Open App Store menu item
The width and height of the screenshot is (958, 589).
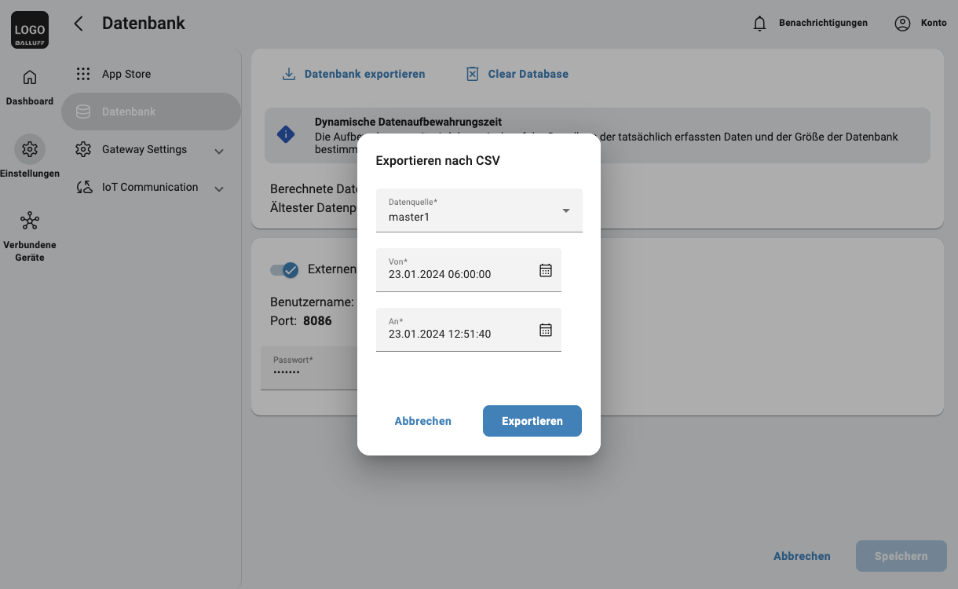point(126,74)
